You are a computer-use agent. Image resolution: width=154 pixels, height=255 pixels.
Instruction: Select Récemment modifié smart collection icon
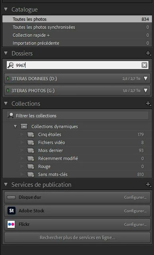click(x=31, y=158)
